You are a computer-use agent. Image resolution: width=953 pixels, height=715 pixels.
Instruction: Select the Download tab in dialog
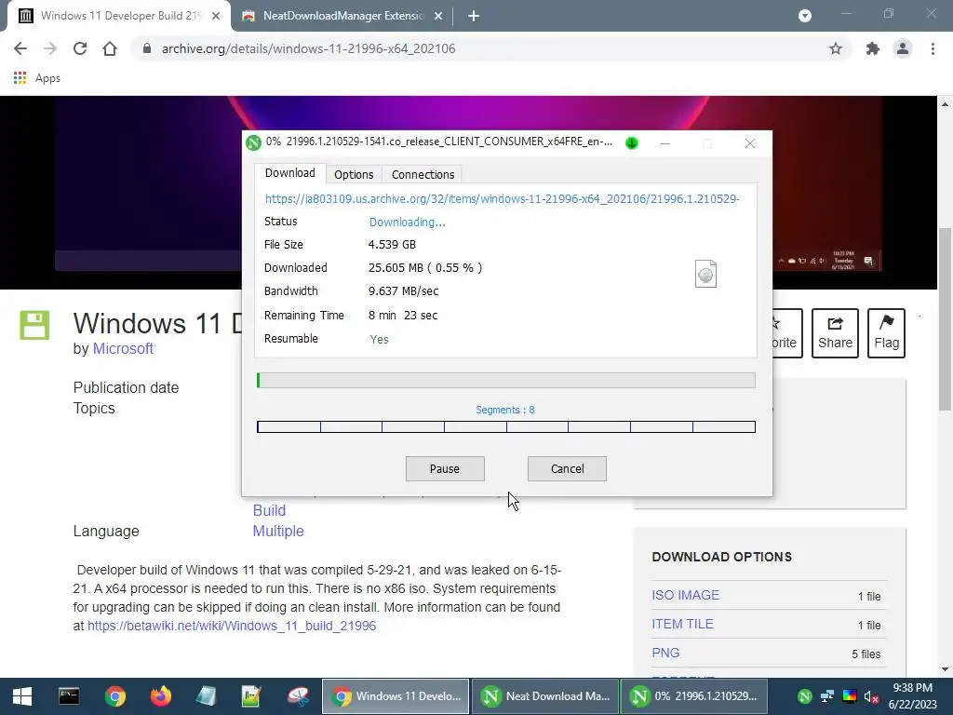coord(290,172)
